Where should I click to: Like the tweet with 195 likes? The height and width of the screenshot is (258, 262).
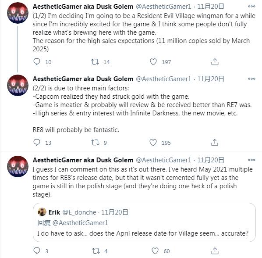153,143
